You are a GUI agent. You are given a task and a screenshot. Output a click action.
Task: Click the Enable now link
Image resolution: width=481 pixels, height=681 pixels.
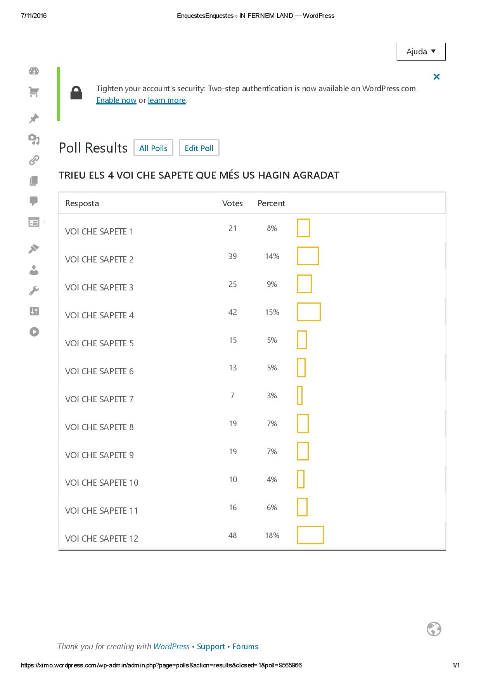pos(116,100)
